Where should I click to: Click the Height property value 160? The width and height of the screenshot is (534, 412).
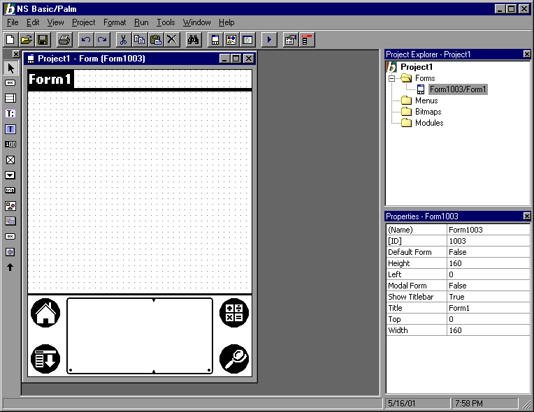pos(489,263)
